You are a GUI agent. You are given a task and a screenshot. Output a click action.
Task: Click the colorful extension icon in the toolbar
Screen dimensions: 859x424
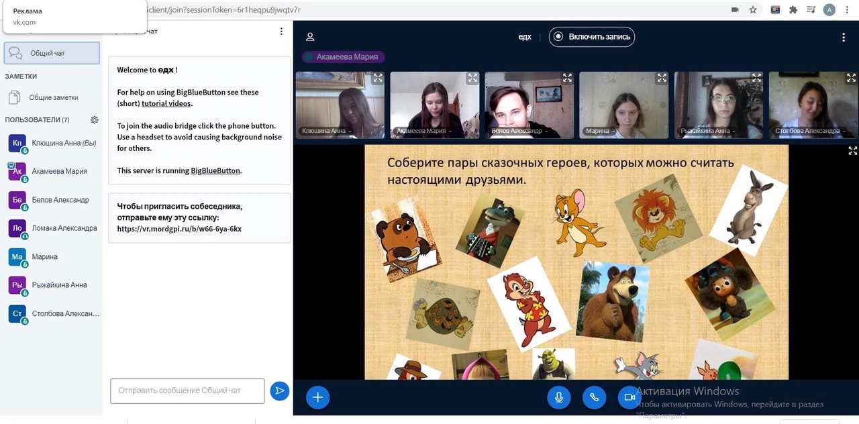(775, 10)
